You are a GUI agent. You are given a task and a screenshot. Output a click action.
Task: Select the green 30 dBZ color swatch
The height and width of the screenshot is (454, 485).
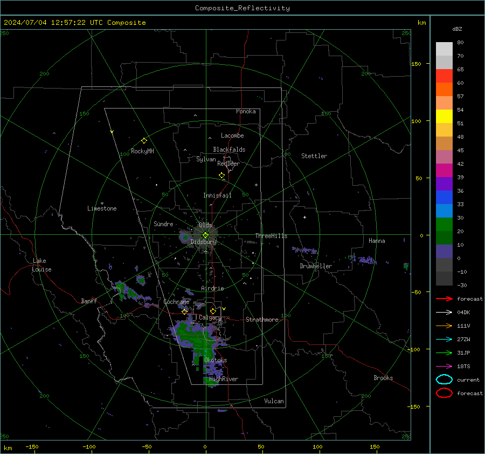tap(444, 225)
